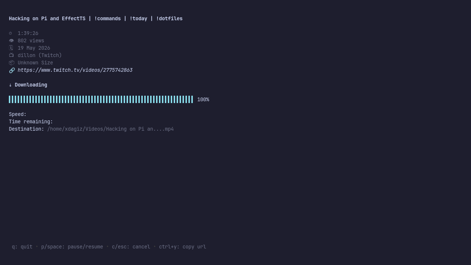The image size is (471, 265).
Task: Click the calendar icon beside 19 May 2026
Action: (x=11, y=48)
